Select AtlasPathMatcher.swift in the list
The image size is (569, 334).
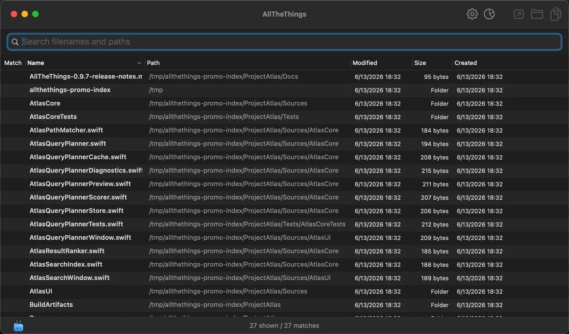click(284, 130)
